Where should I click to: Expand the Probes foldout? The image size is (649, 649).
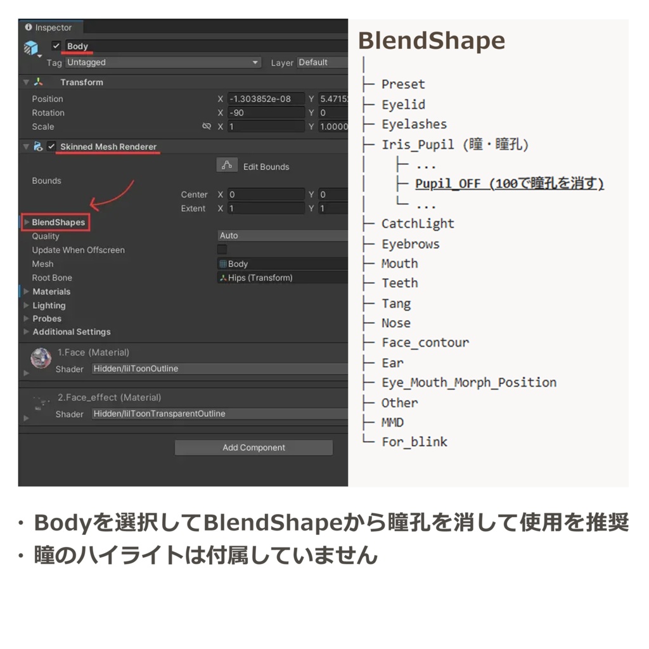[27, 318]
